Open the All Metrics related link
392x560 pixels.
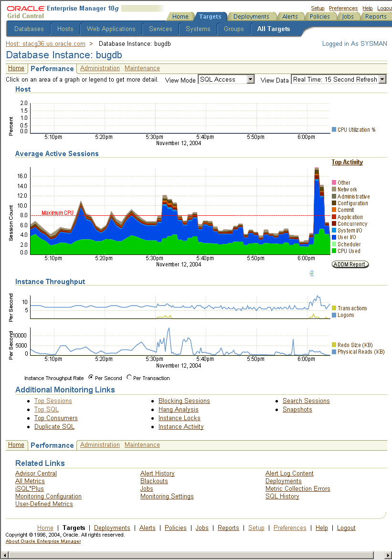(30, 481)
